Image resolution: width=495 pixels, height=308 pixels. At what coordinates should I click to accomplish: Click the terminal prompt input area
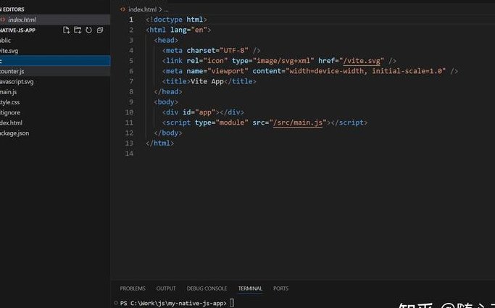point(232,303)
